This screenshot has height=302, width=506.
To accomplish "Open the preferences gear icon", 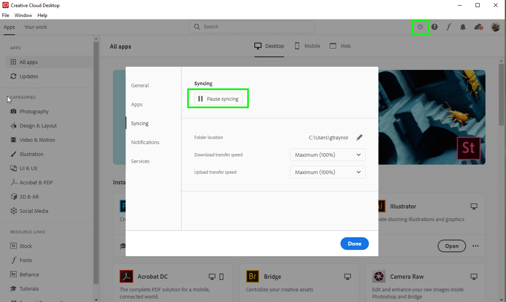I will (420, 27).
